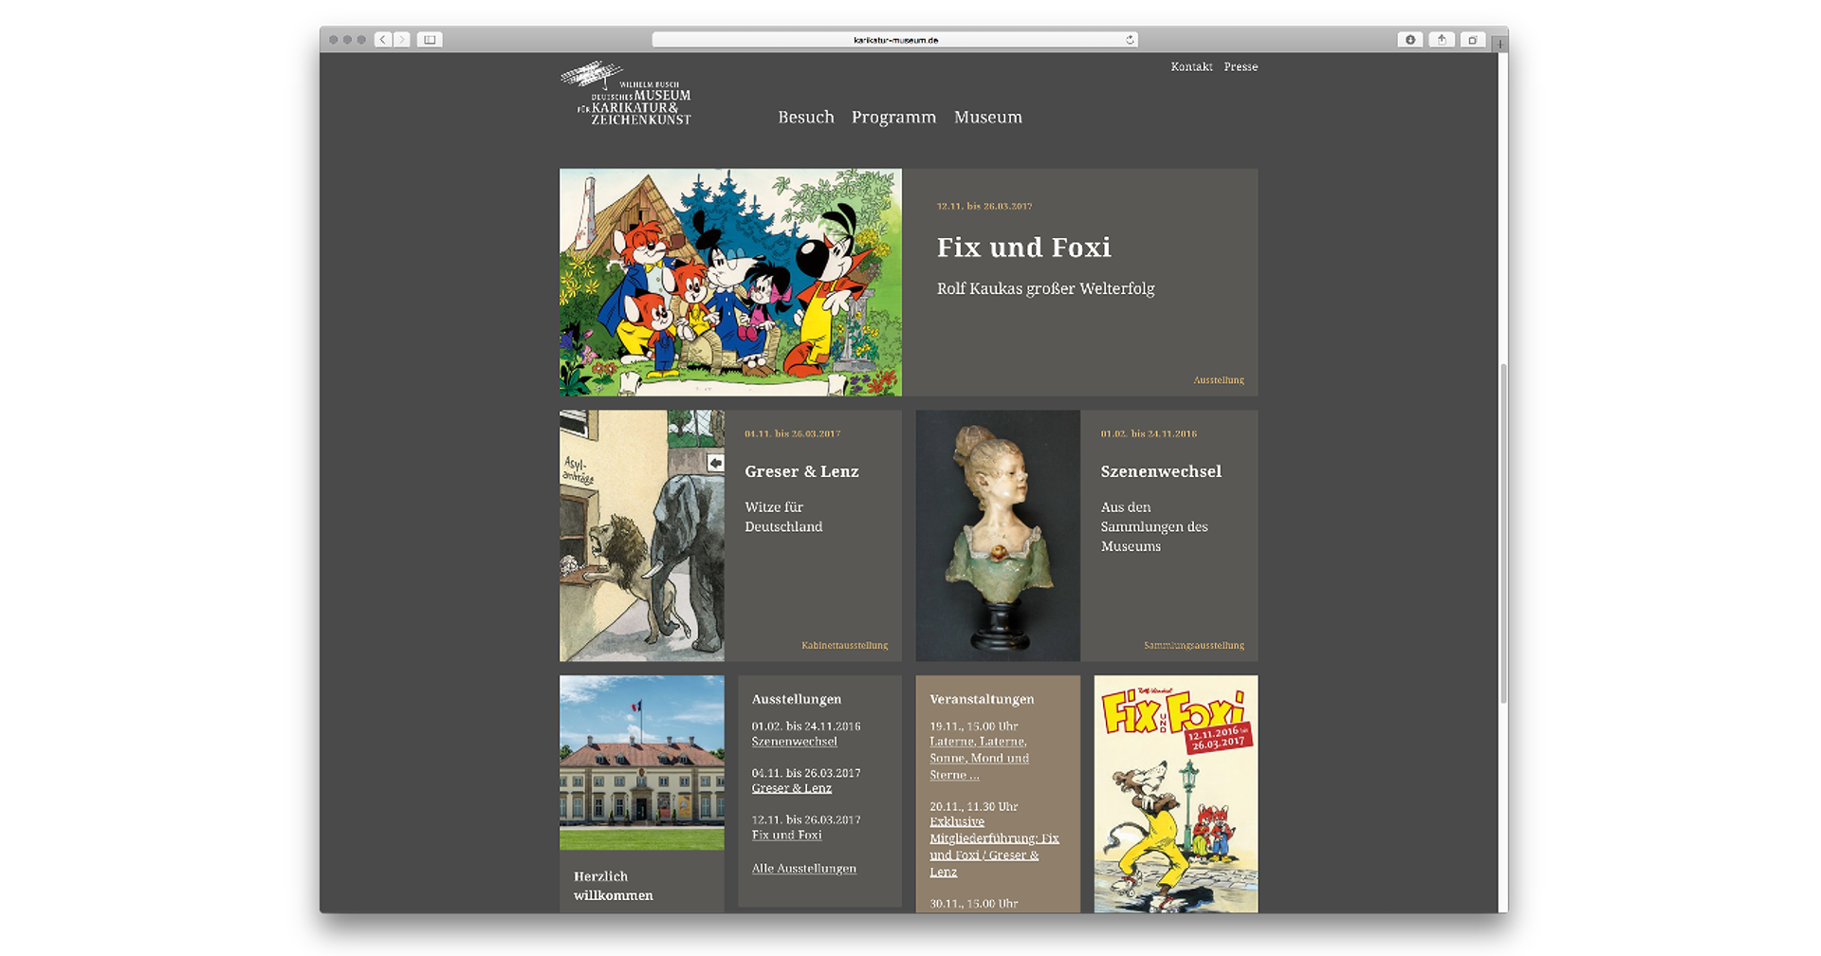Open the Museum menu

pyautogui.click(x=988, y=117)
